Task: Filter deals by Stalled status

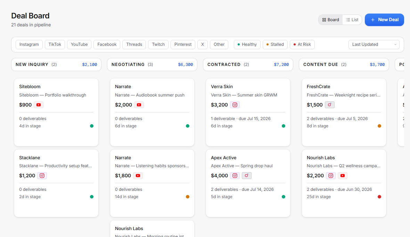Action: [x=275, y=44]
